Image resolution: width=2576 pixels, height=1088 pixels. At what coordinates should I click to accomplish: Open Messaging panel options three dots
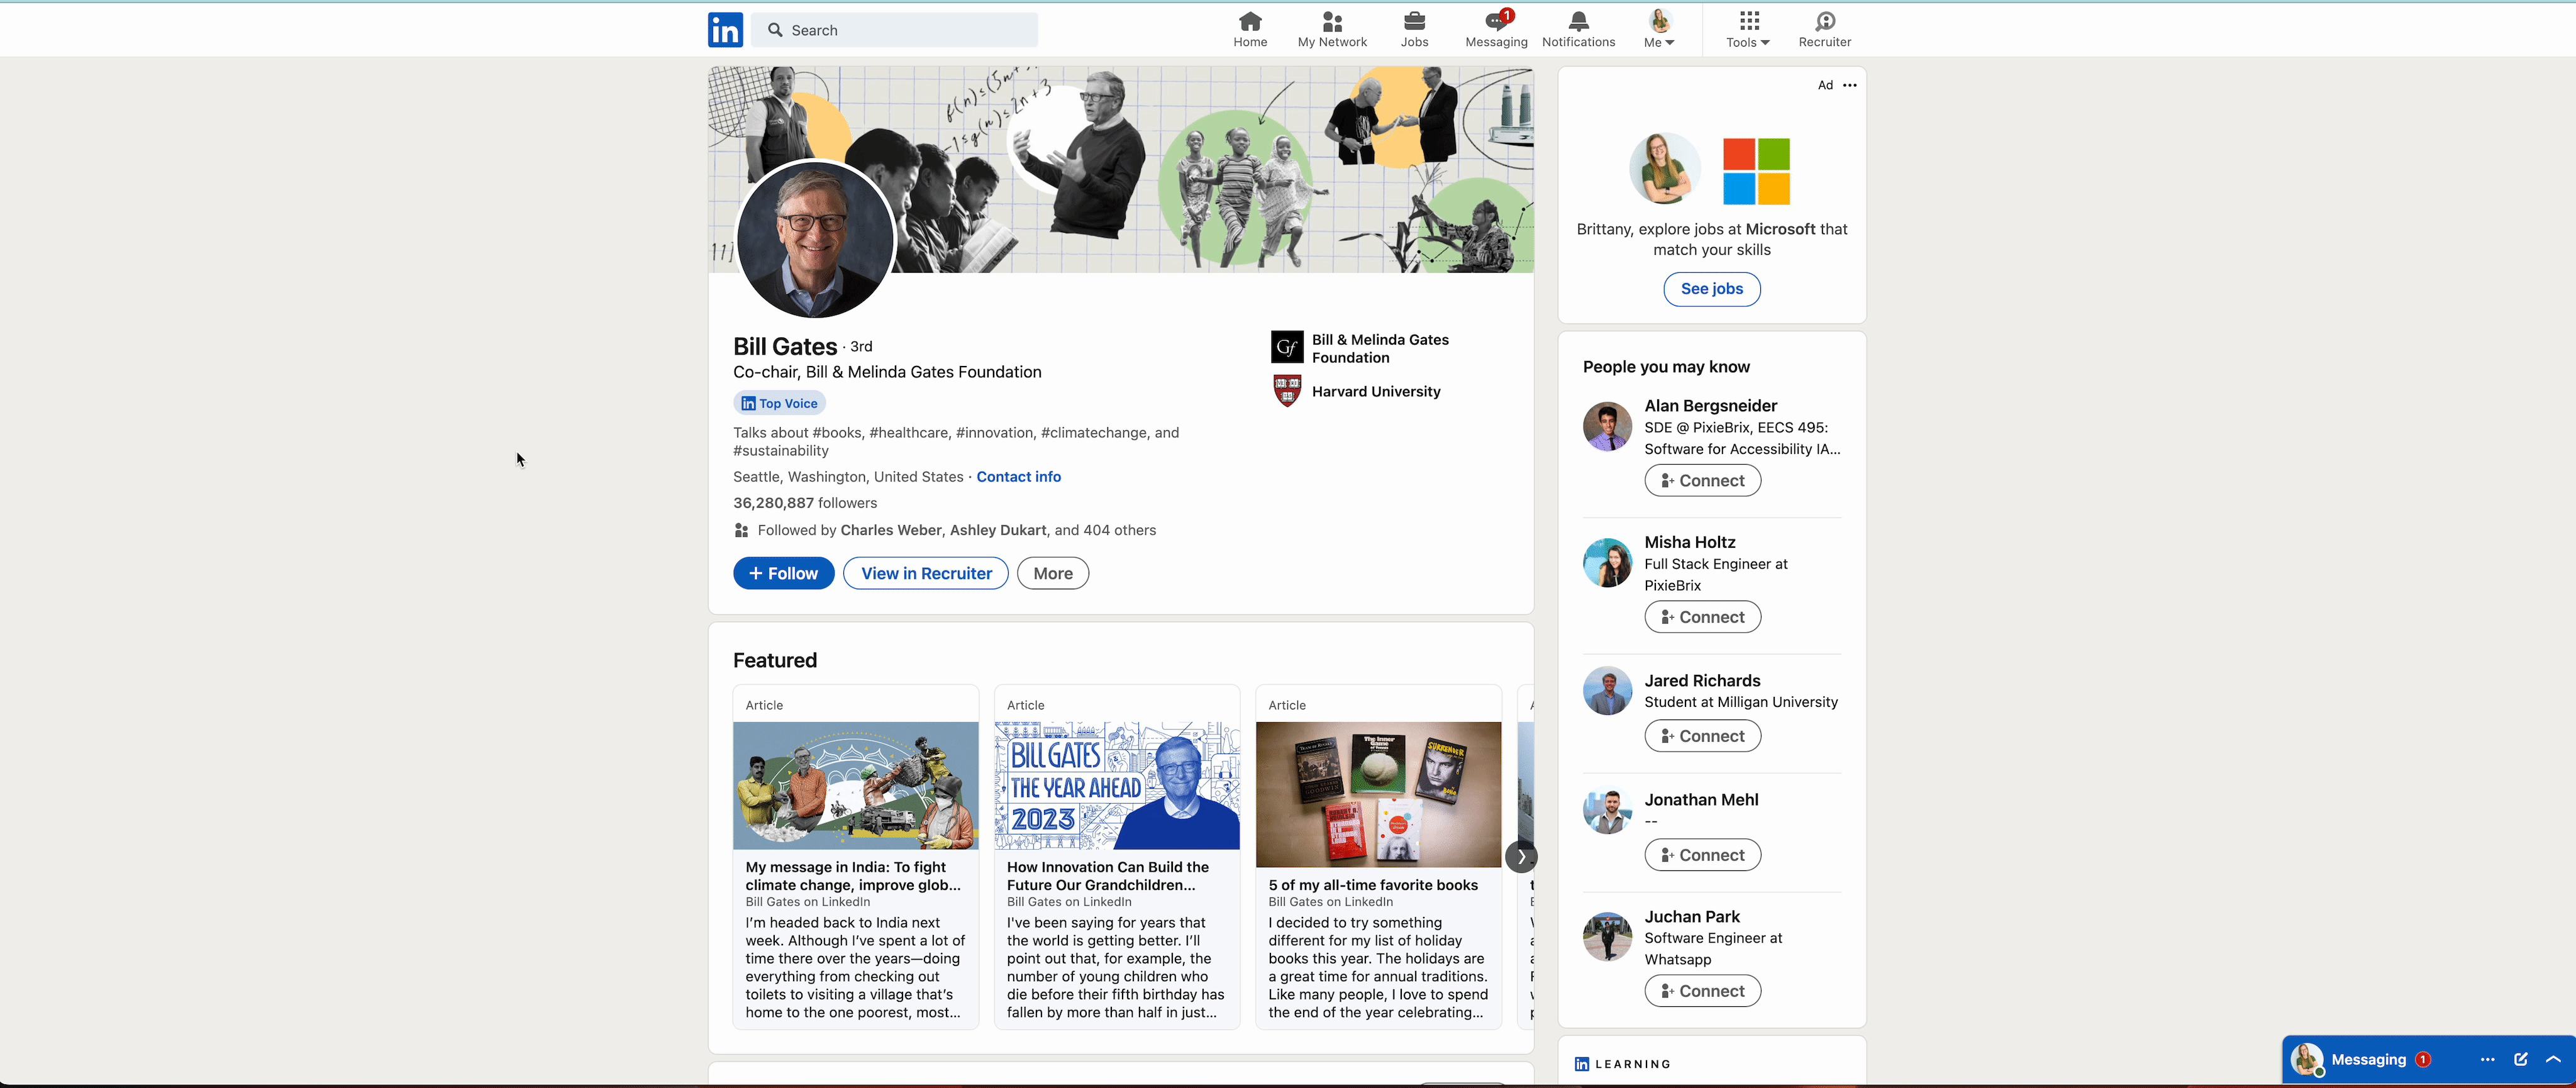coord(2487,1060)
